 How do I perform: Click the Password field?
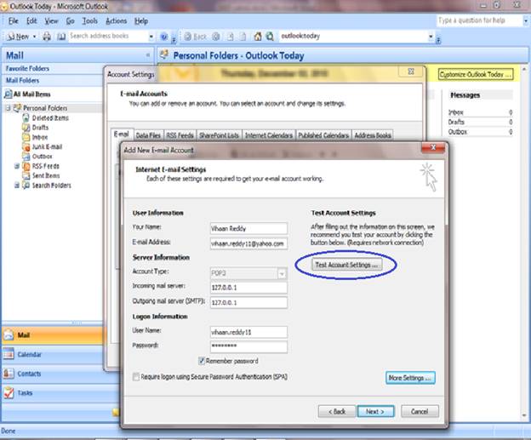point(248,346)
